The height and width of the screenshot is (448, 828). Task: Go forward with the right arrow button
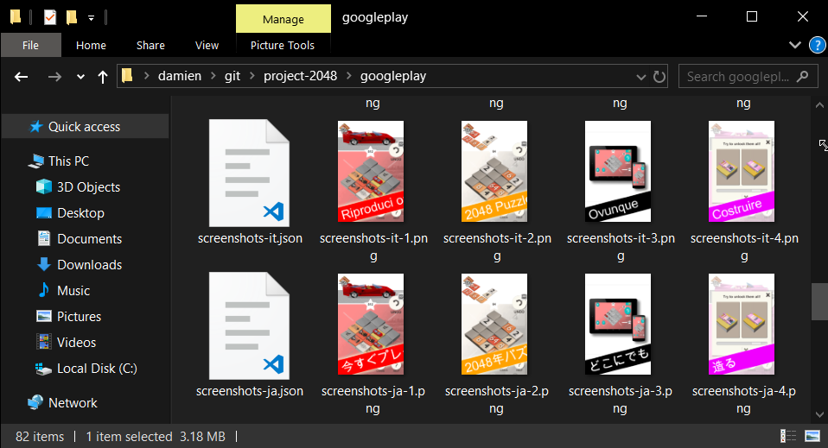[54, 77]
